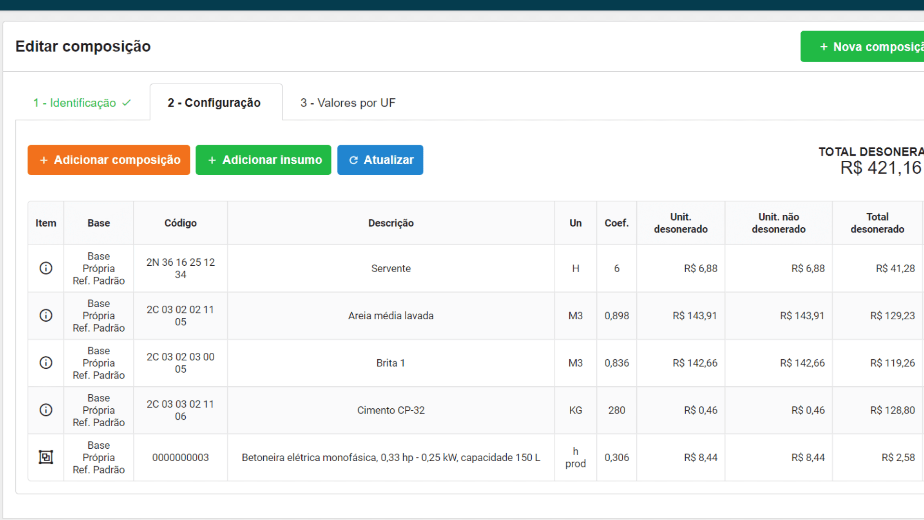
Task: Click info icon for Cimento CP-32 row
Action: pos(46,410)
